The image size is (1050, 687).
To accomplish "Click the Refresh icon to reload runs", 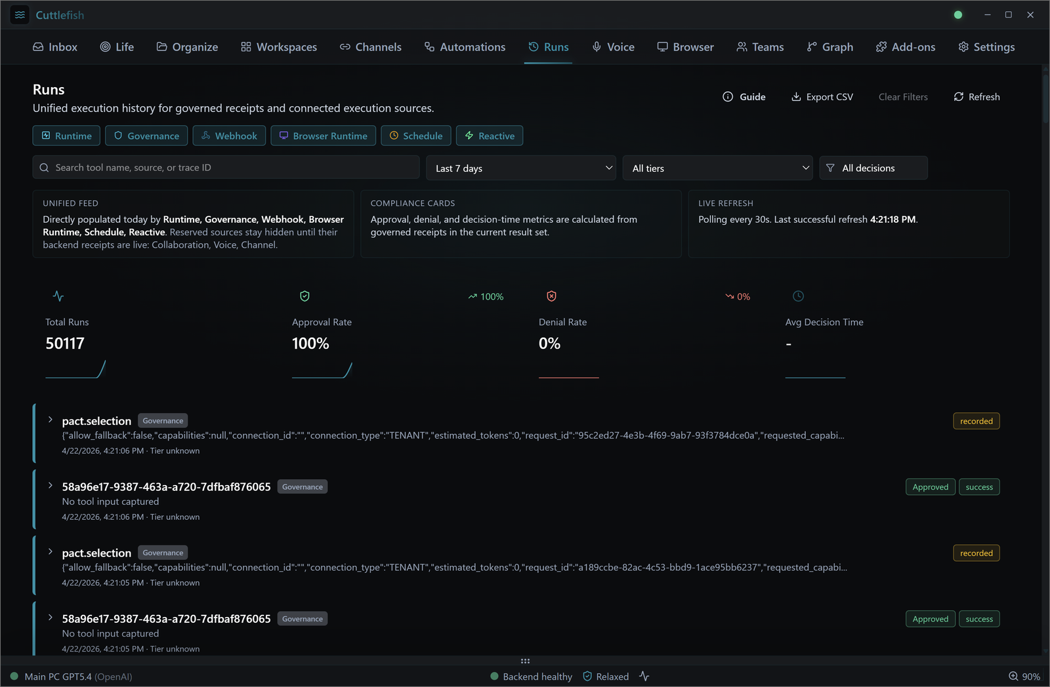I will 958,96.
